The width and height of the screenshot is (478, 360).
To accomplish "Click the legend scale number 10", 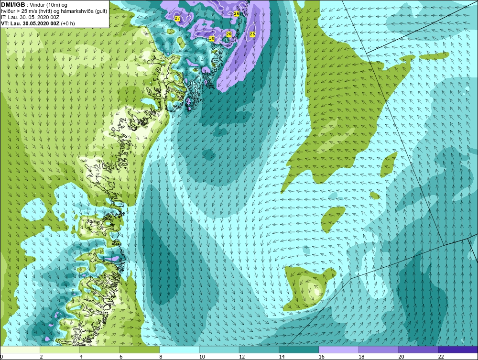I will [x=202, y=357].
